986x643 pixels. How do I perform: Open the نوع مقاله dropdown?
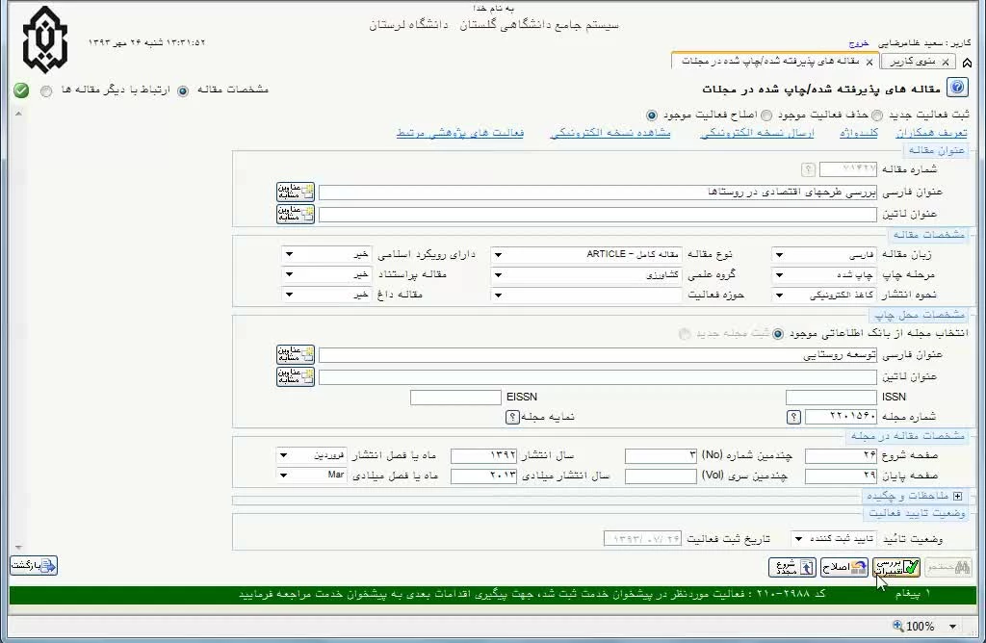coord(498,255)
